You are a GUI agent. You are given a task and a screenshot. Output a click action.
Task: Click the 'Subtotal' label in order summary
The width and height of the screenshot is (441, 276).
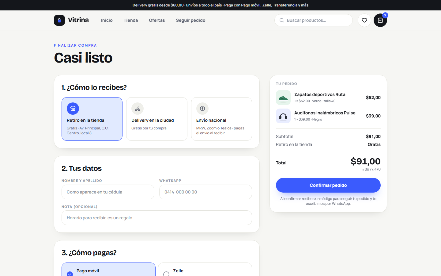285,136
